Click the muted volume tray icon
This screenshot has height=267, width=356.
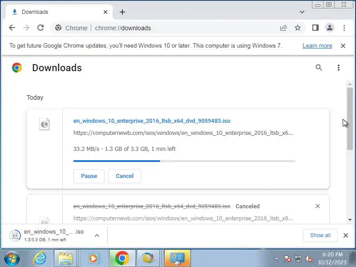pyautogui.click(x=308, y=259)
